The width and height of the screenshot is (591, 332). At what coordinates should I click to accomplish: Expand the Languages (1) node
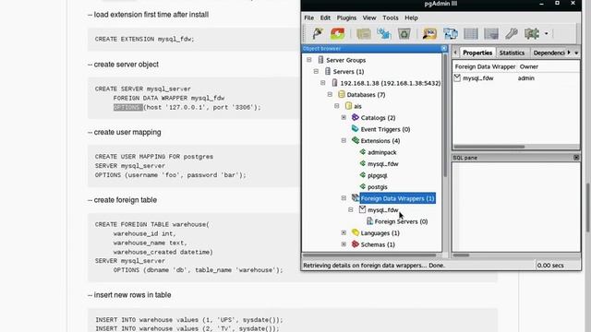coord(344,232)
